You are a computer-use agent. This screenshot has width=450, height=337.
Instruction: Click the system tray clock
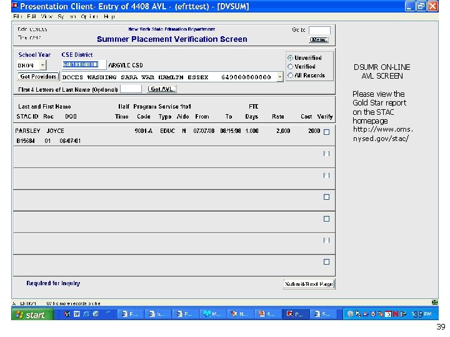click(422, 315)
